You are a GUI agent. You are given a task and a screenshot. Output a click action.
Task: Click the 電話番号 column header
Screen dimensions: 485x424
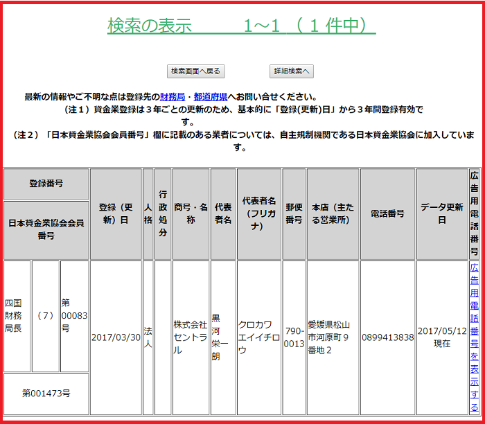387,213
